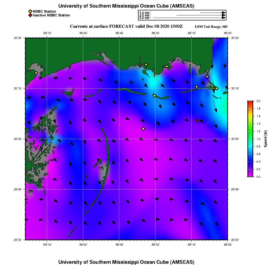Click the magenta bottom of speed color bar

pos(250,175)
